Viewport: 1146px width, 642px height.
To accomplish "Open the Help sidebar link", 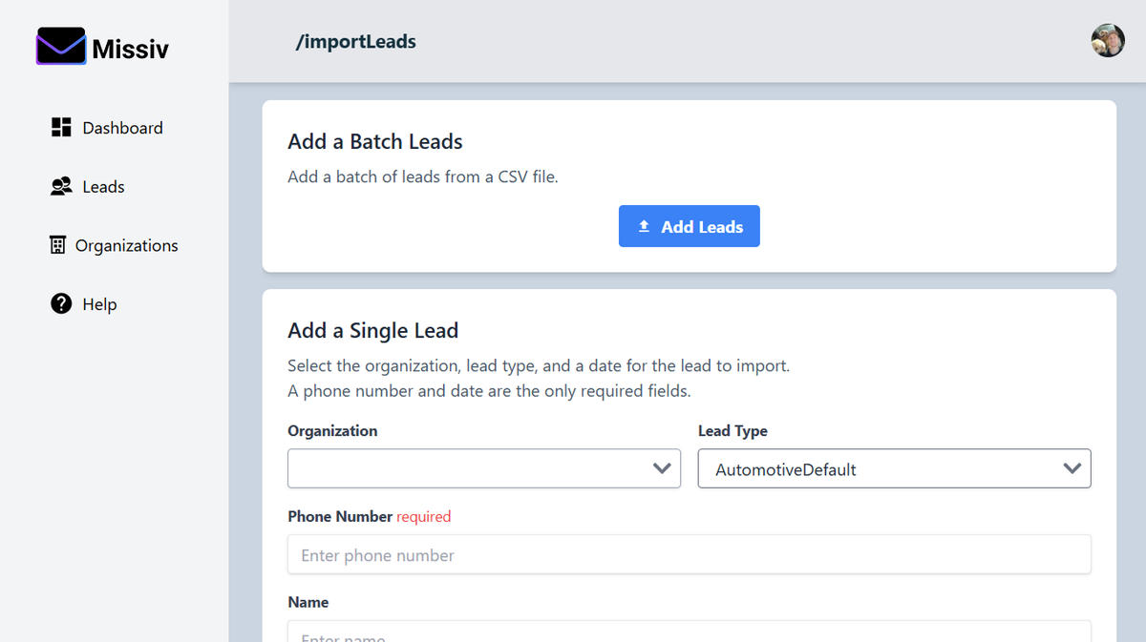I will point(99,304).
